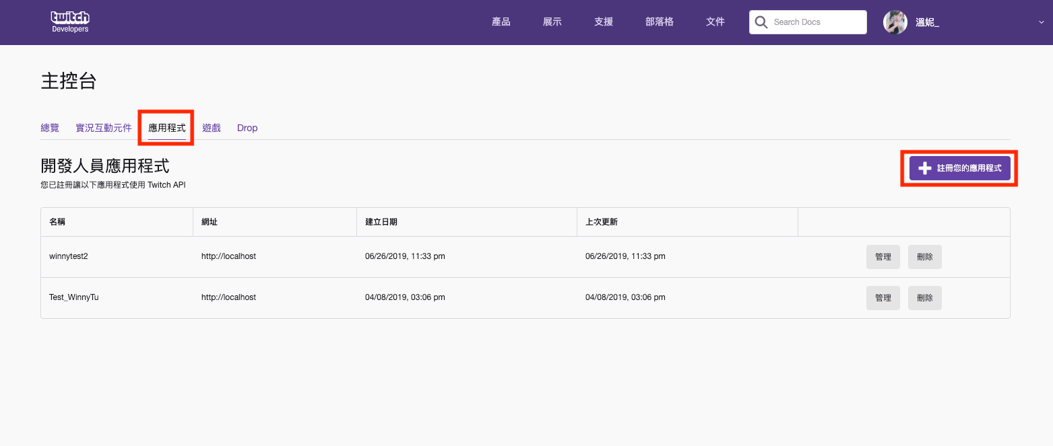Click 刪除 for Test_WinnyTu
This screenshot has height=446, width=1053.
(x=925, y=298)
